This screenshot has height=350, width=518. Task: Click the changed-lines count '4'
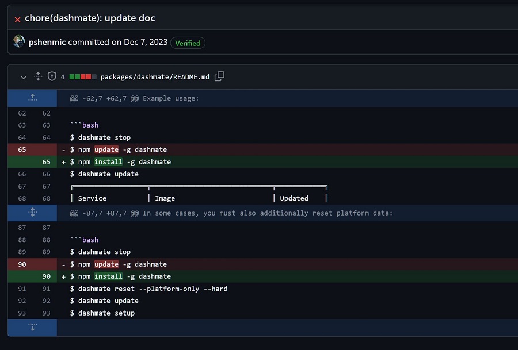63,77
